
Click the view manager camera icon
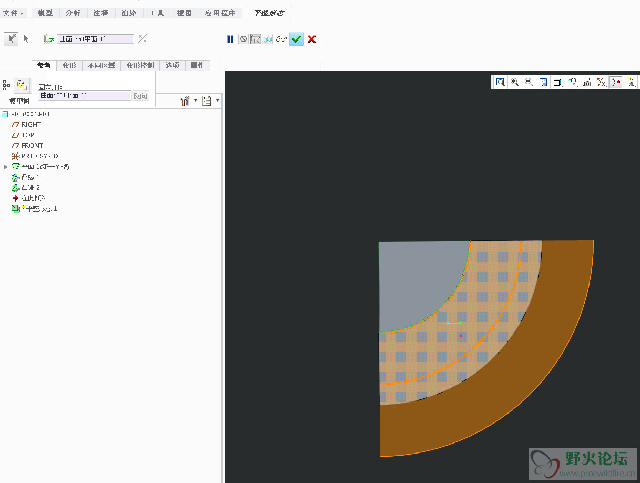tap(587, 82)
